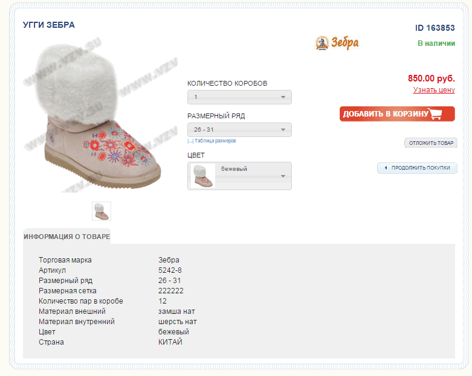Click the bracket icon beside Таблица размеров
Image resolution: width=472 pixels, height=376 pixels.
click(x=190, y=141)
